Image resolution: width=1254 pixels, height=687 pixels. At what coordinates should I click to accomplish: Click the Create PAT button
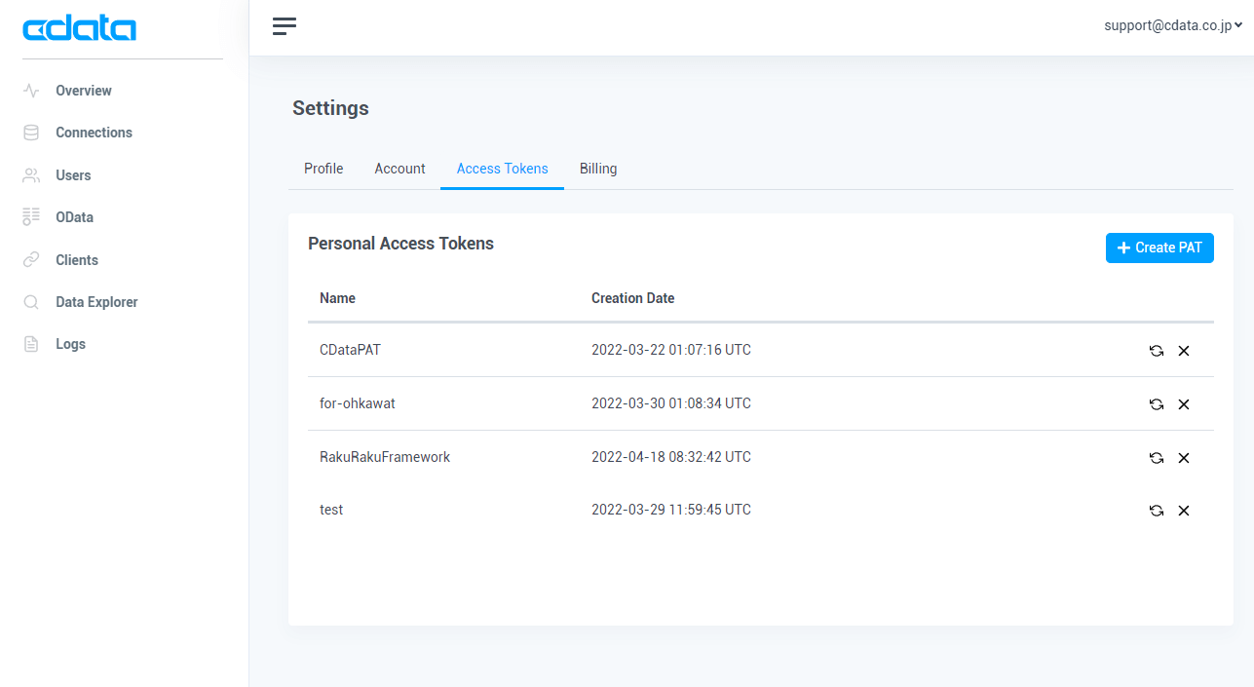click(x=1159, y=248)
